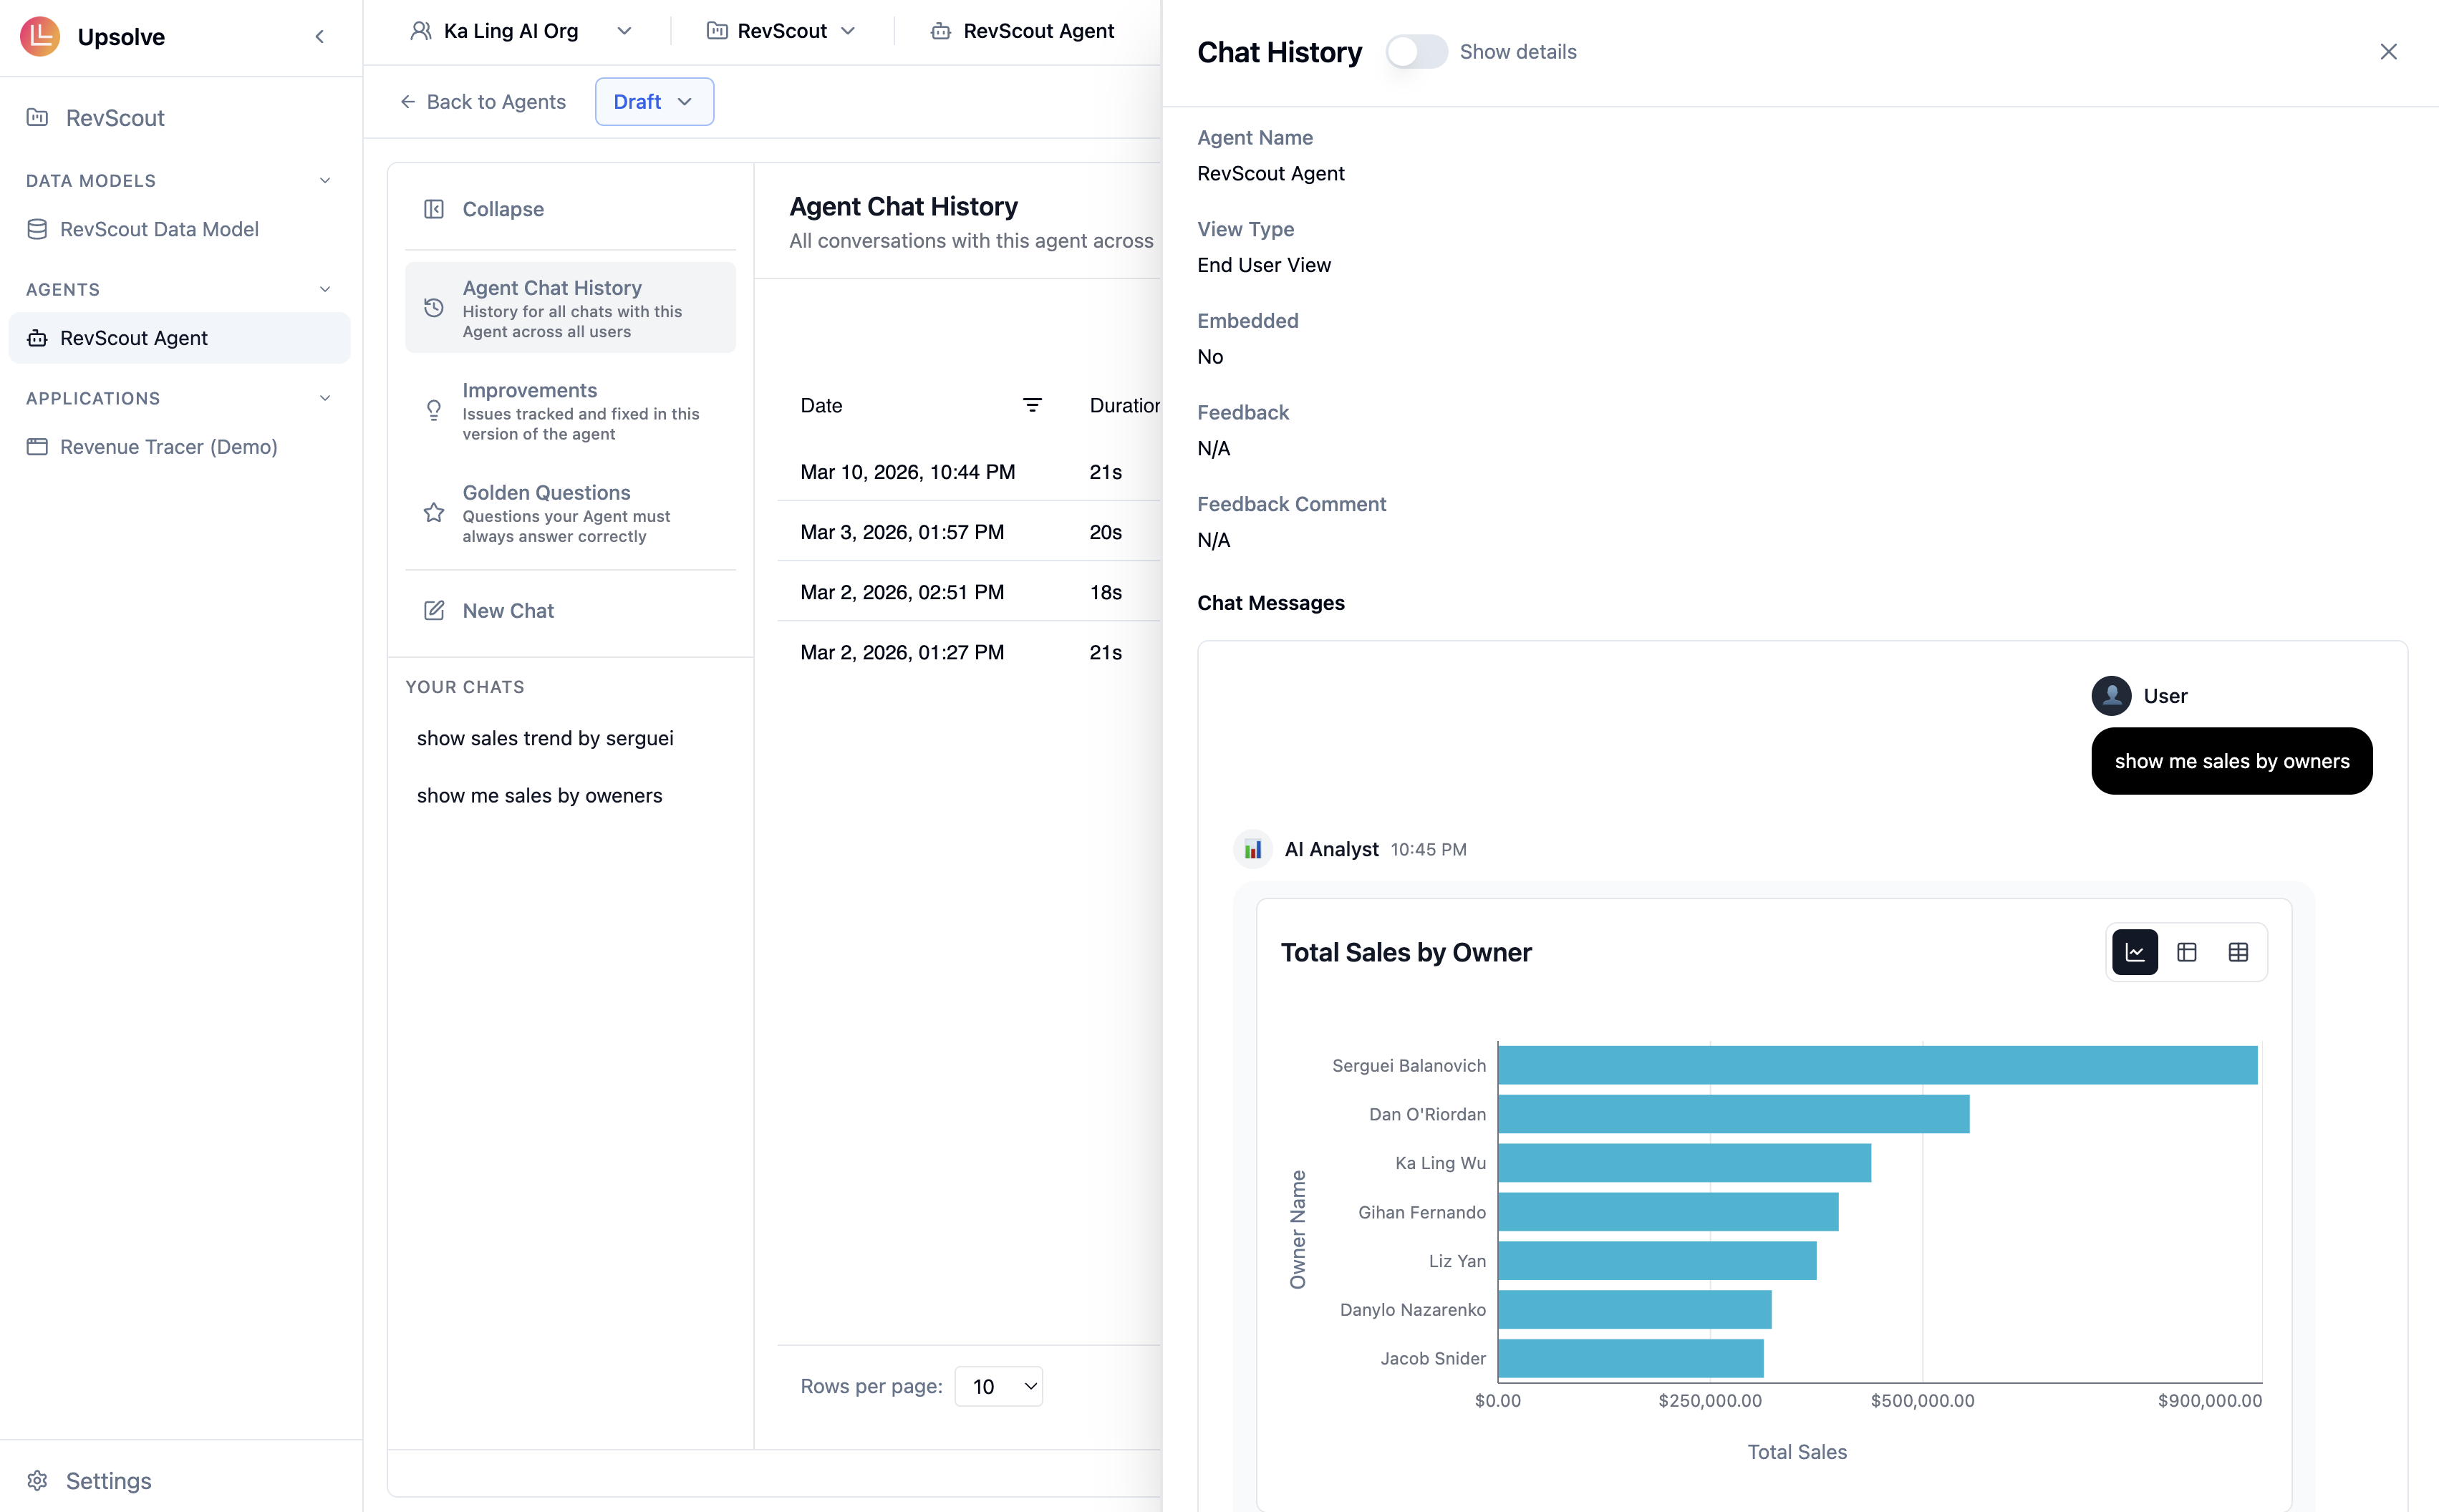Close the Chat History panel
Viewport: 2439px width, 1512px height.
coord(2388,52)
